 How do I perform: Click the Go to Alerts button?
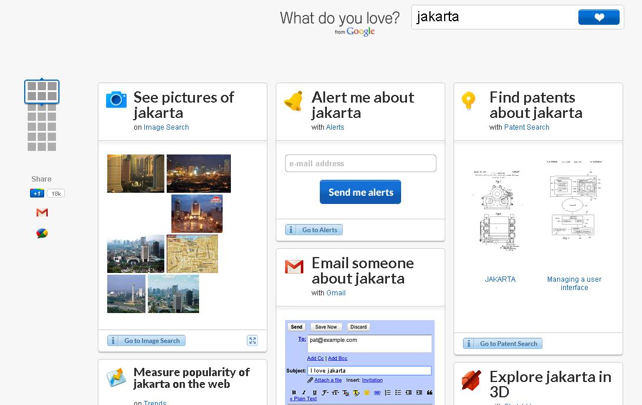coord(314,230)
